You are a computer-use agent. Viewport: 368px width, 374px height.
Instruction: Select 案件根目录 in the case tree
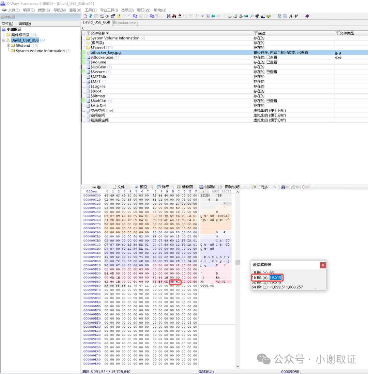coord(20,35)
